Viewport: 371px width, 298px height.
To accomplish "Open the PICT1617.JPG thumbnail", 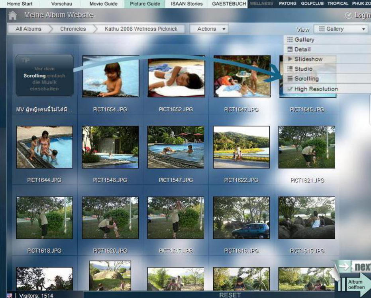I will point(176,218).
